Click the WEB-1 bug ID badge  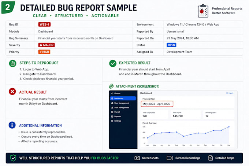(44, 25)
